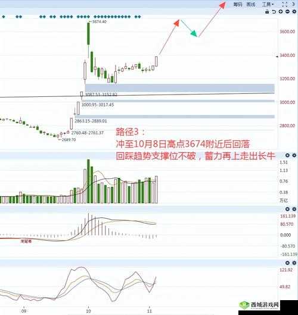Select the tallest green volume bar
This screenshot has width=298, height=315.
point(88,181)
